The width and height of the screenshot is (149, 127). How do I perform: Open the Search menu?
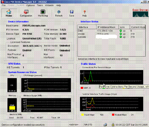[x=20, y=5]
